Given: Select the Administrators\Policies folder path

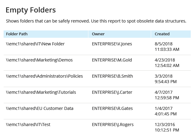Looking at the screenshot, I should [x=44, y=76].
